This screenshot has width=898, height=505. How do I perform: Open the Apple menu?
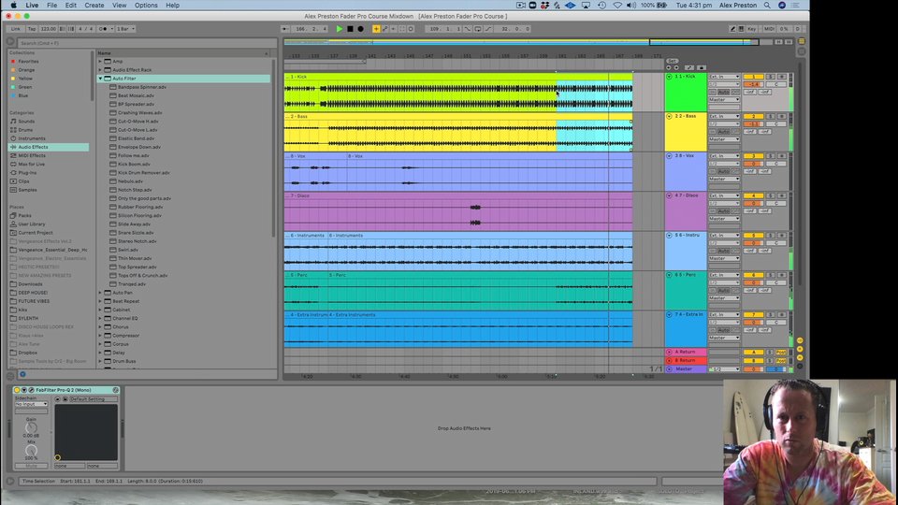(13, 6)
